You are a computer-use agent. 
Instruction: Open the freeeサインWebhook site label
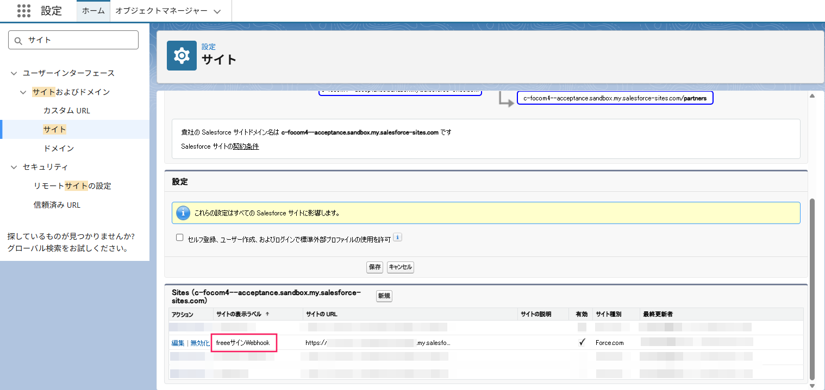pos(243,343)
